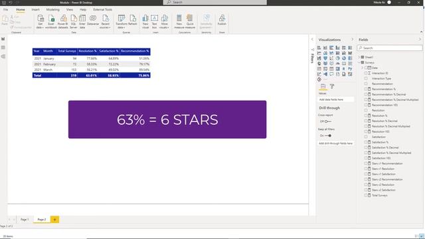Click the Fields pane Search box
The image size is (425, 239).
coord(390,48)
